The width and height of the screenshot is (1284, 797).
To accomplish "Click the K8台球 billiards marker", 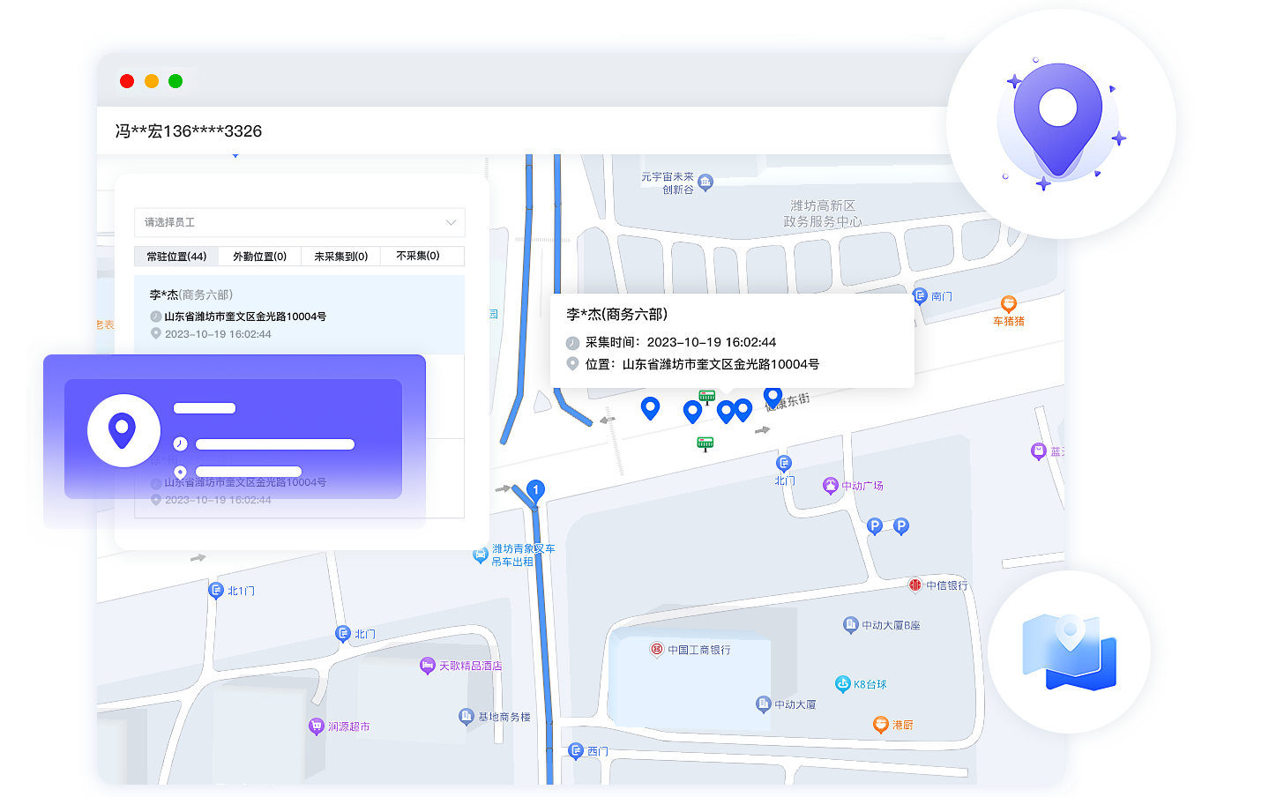I will (842, 683).
